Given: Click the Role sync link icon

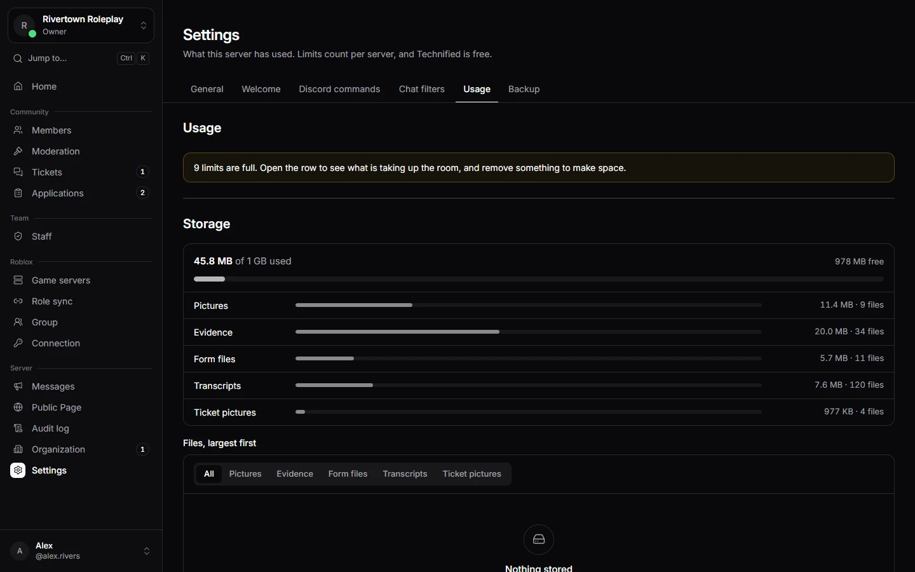Looking at the screenshot, I should click(18, 301).
